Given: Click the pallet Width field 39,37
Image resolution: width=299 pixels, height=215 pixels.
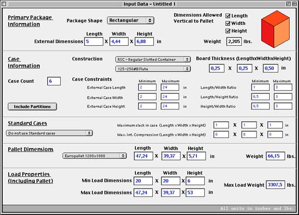Looking at the screenshot, I should 171,156.
